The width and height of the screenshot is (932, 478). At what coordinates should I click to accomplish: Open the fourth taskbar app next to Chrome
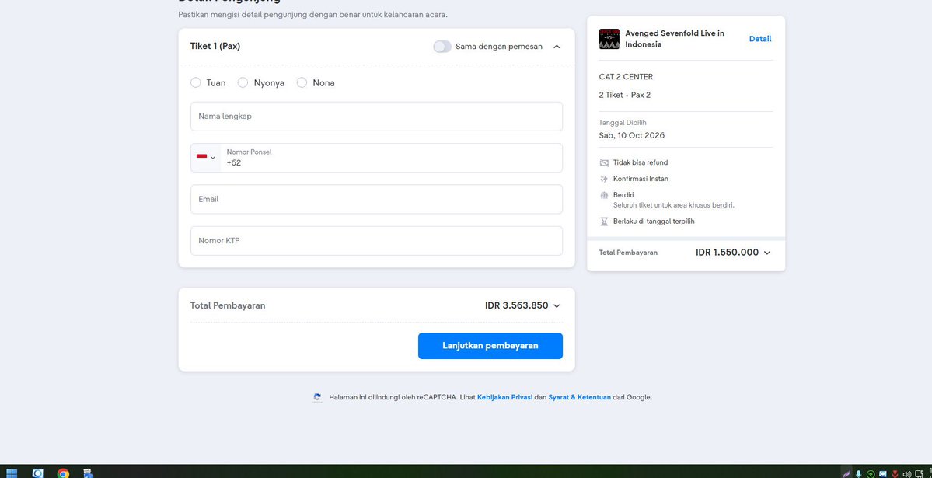[89, 473]
